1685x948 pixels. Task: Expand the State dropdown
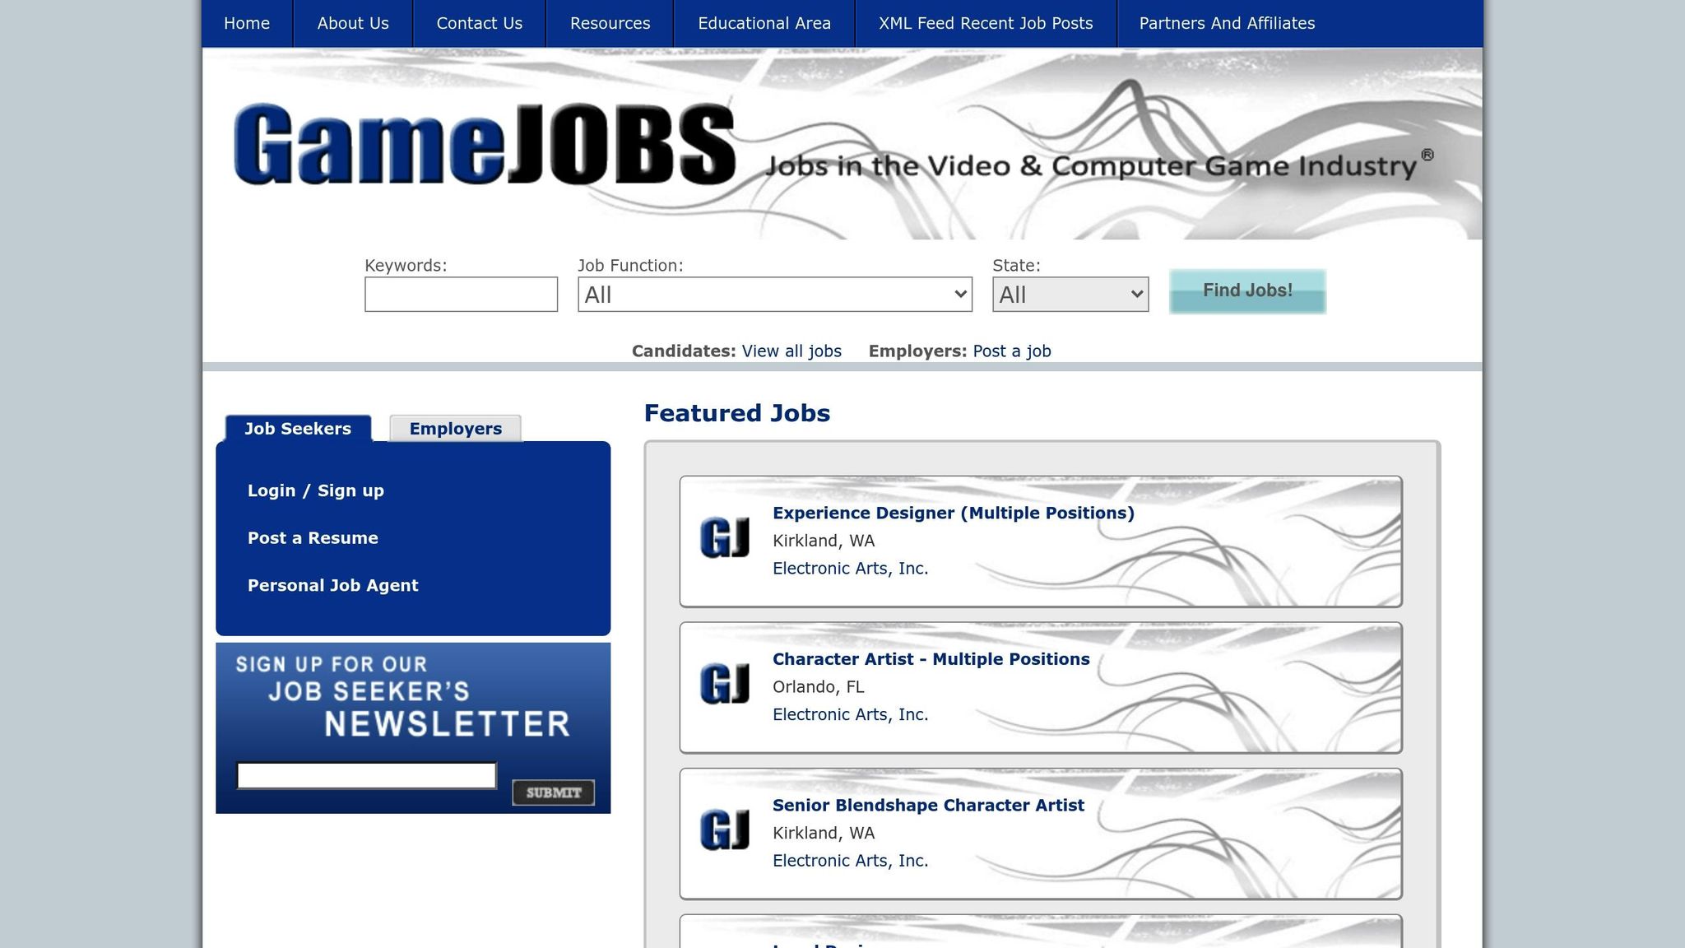click(1070, 295)
